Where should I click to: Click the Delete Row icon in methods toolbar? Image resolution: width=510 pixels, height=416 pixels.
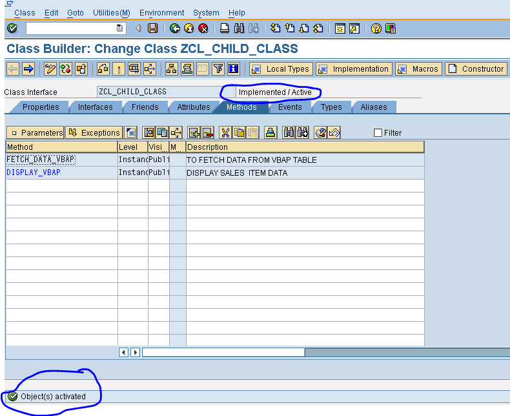pyautogui.click(x=207, y=133)
